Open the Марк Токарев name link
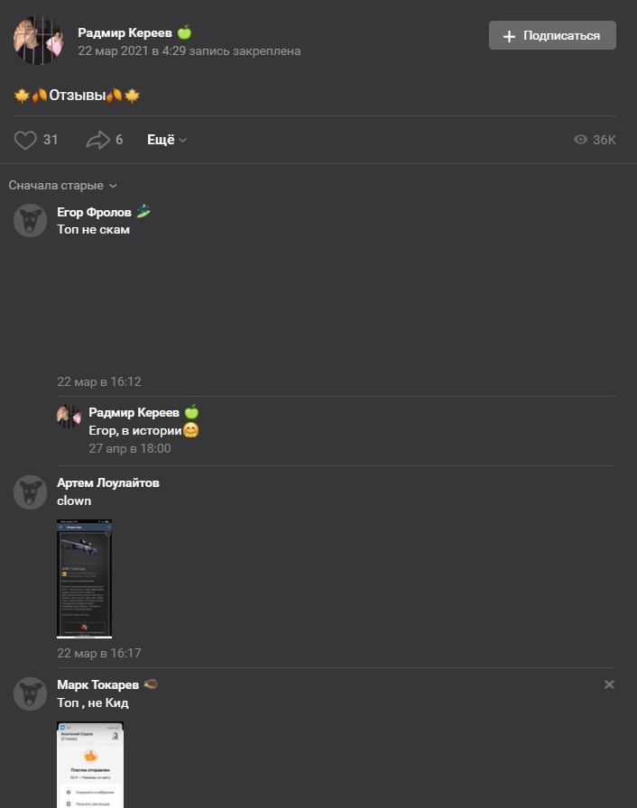 tap(98, 684)
